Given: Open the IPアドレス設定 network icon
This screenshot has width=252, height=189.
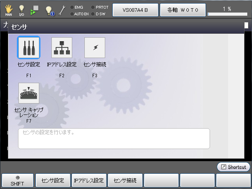Looking at the screenshot, I should pyautogui.click(x=62, y=48).
